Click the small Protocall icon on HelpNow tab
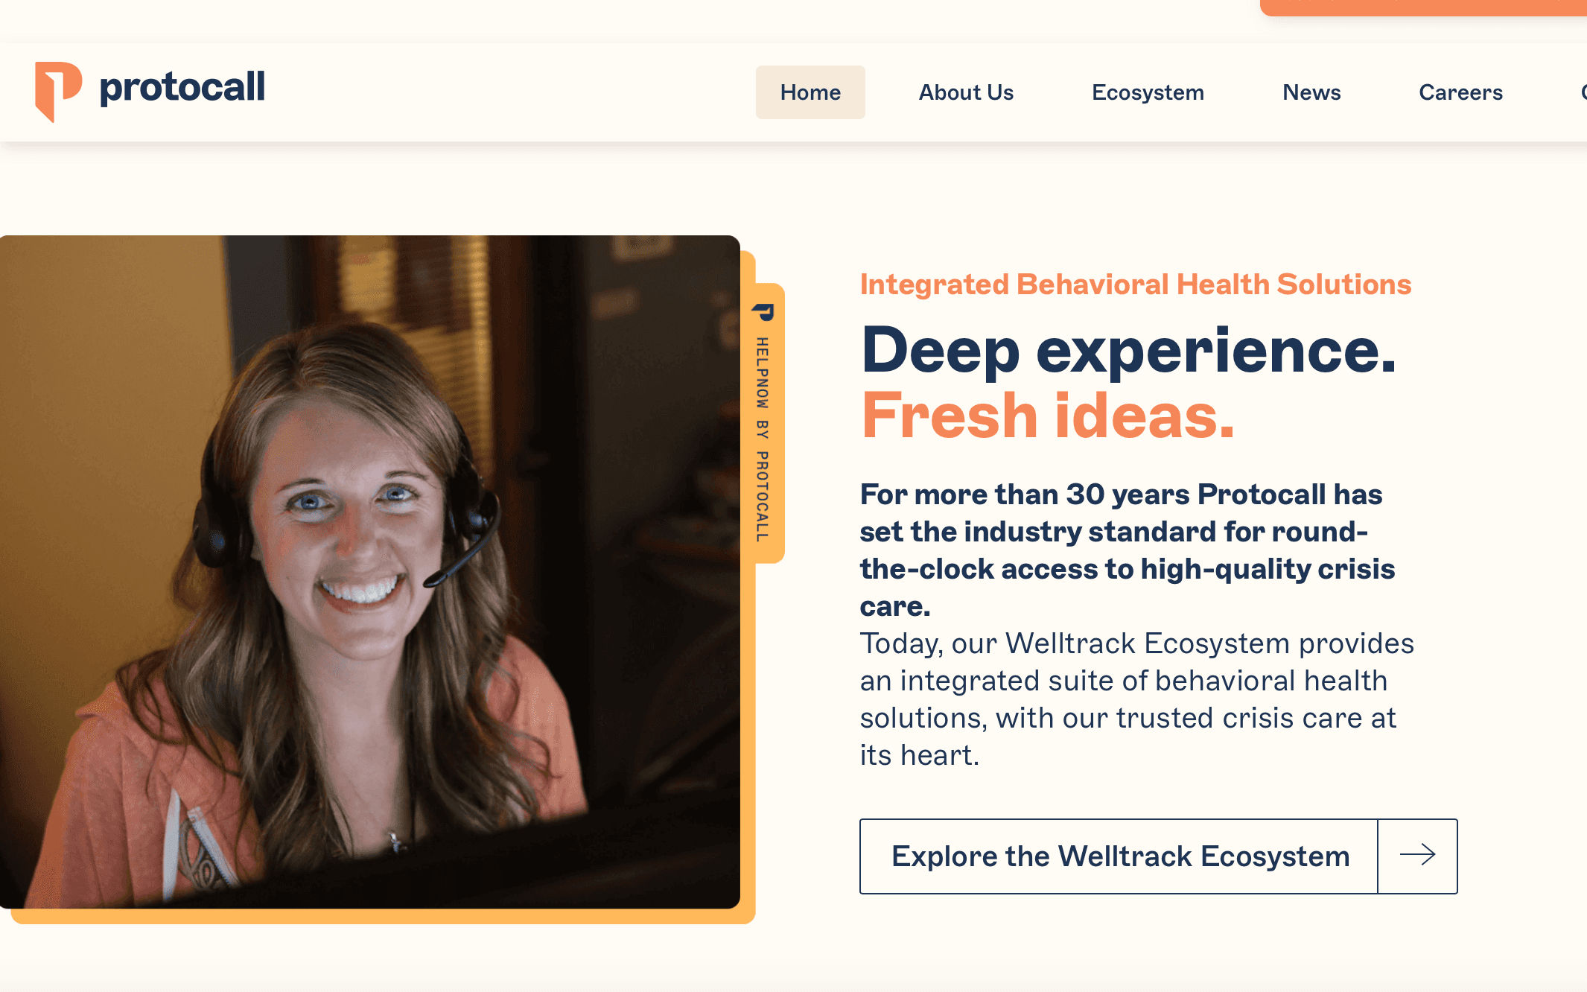1587x992 pixels. [763, 311]
